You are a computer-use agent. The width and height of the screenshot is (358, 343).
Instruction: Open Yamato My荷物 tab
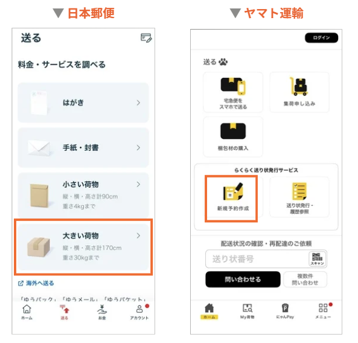248,311
